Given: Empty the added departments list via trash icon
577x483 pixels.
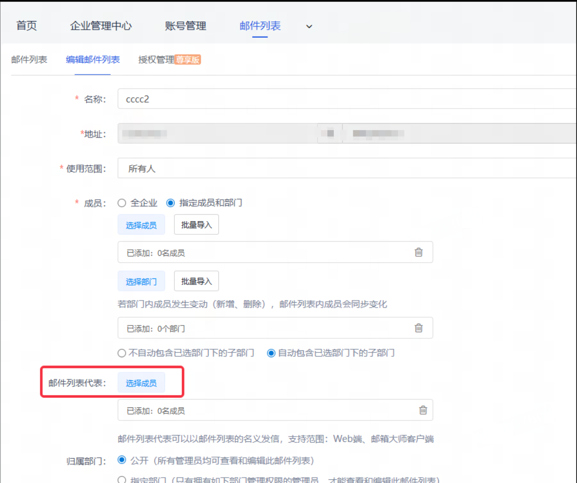Looking at the screenshot, I should pyautogui.click(x=419, y=328).
